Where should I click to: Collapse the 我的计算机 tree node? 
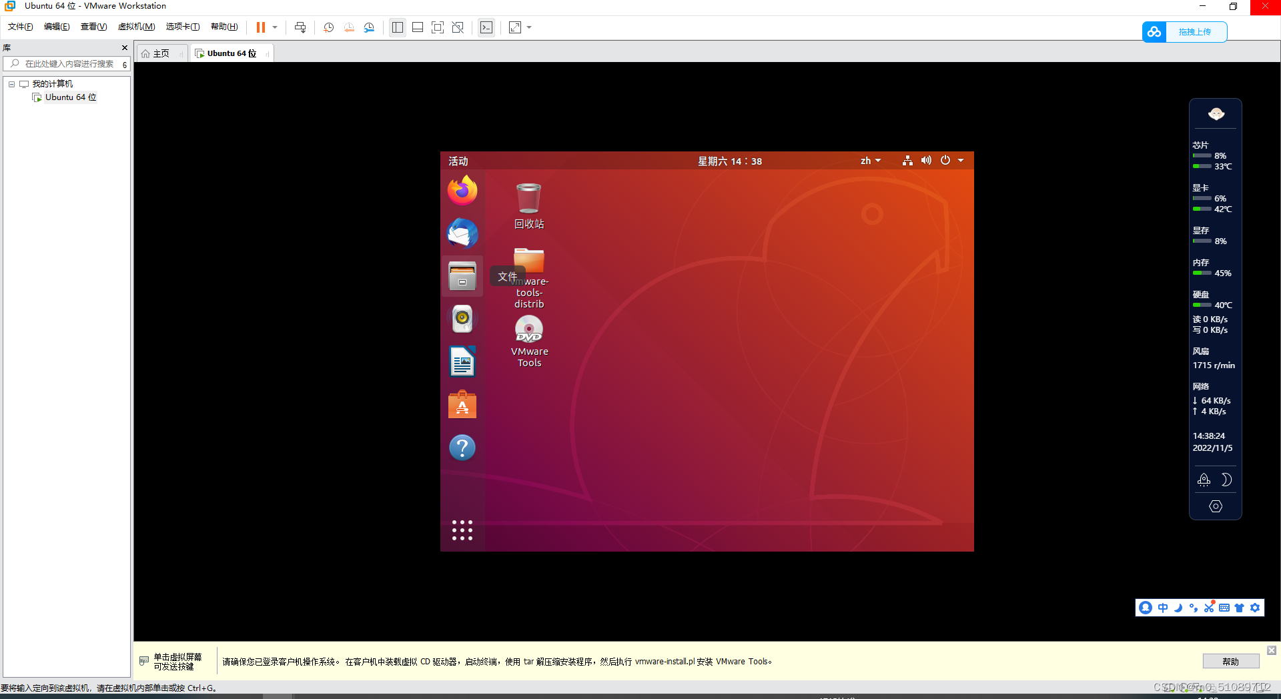tap(11, 84)
